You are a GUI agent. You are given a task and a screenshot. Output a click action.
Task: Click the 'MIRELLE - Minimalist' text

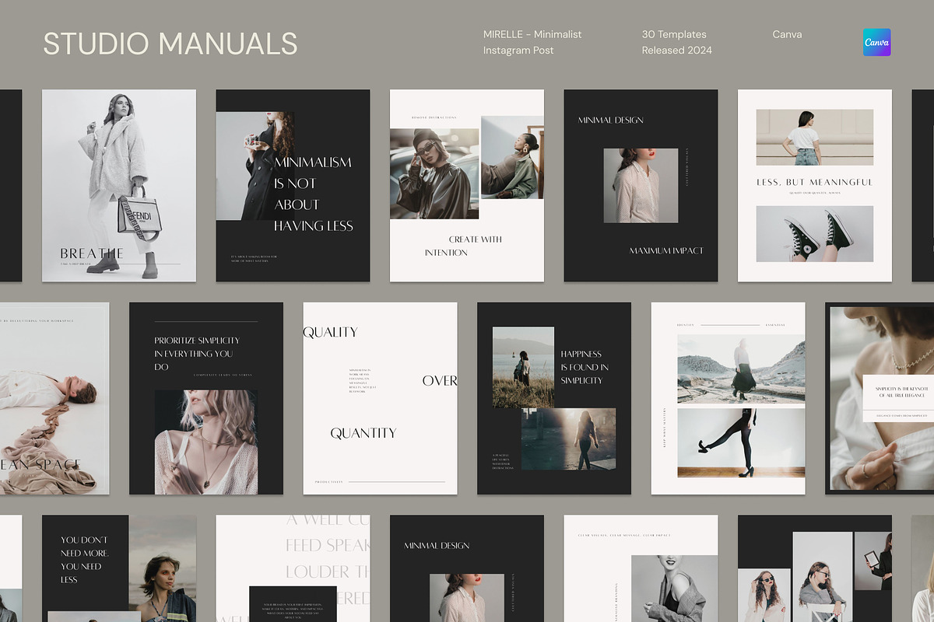click(532, 34)
